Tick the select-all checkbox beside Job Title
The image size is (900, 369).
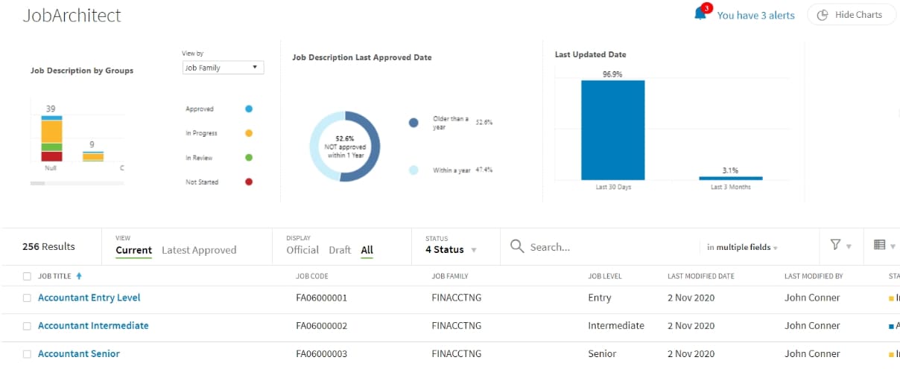pyautogui.click(x=27, y=276)
